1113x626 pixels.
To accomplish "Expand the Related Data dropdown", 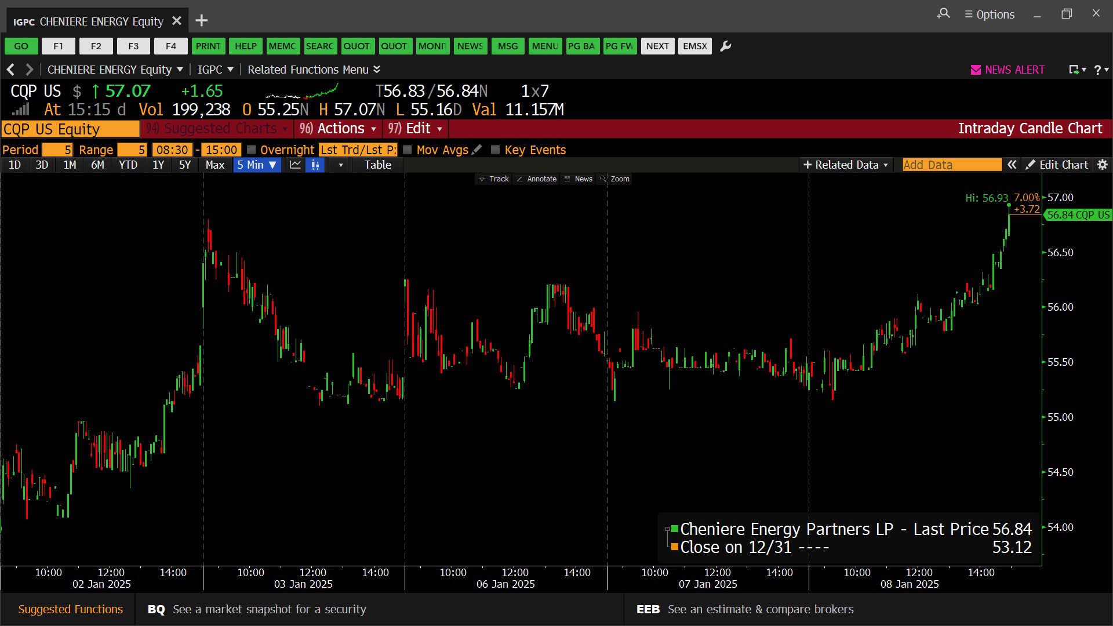I will (846, 165).
